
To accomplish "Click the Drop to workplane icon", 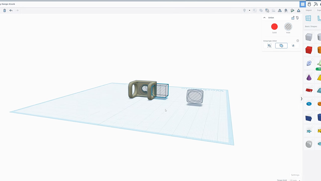I will pos(298,11).
